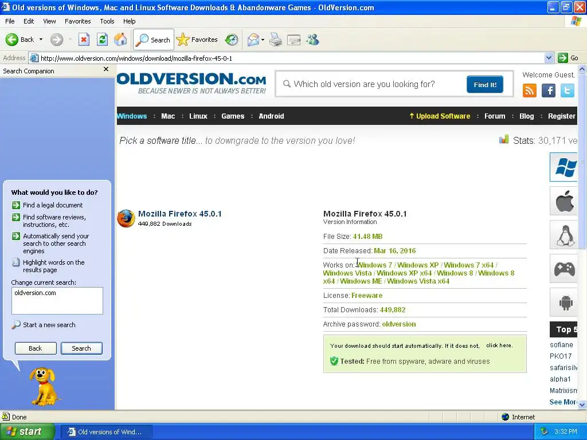The image size is (587, 440).
Task: Open the Edit menu
Action: [x=29, y=21]
